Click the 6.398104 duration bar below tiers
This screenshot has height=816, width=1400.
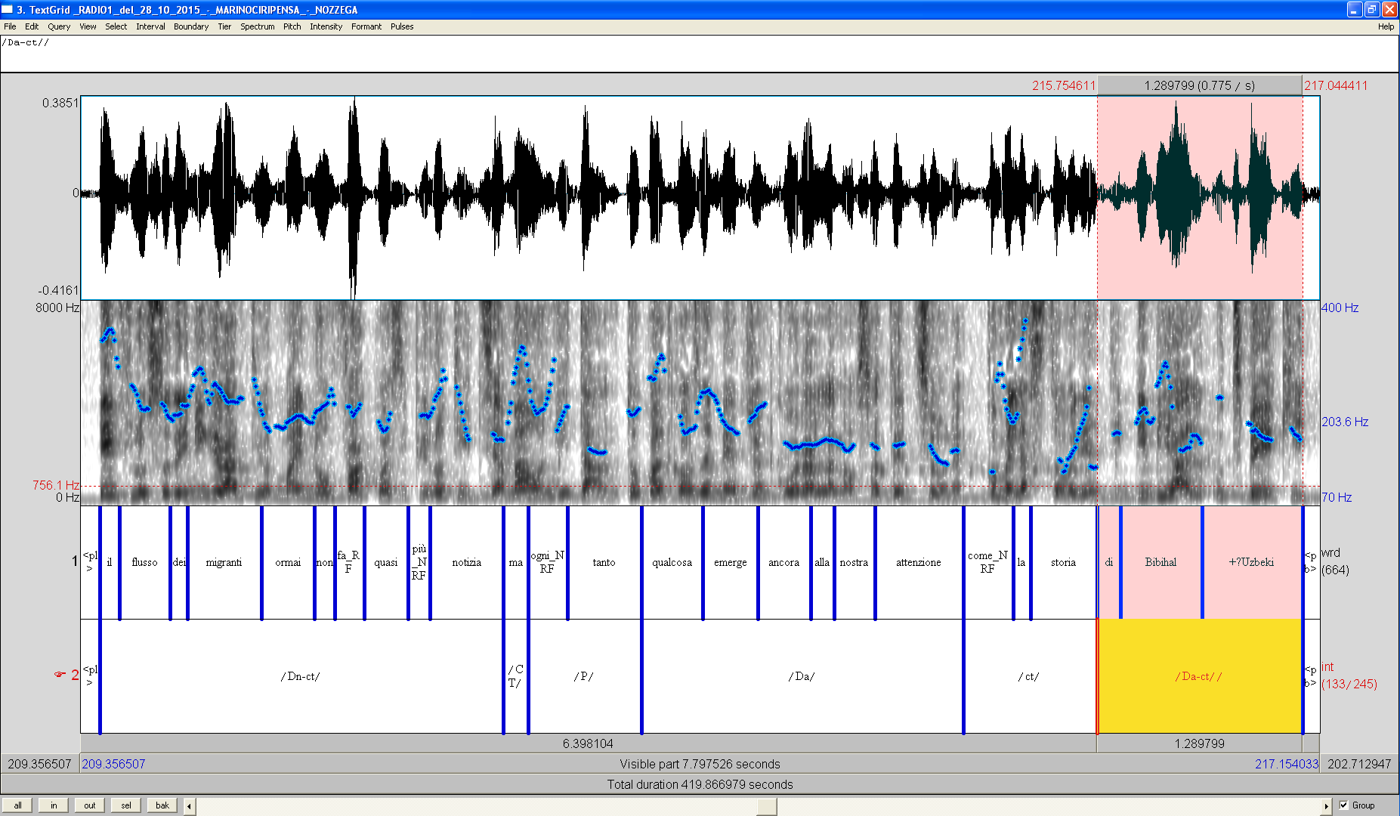tap(588, 743)
